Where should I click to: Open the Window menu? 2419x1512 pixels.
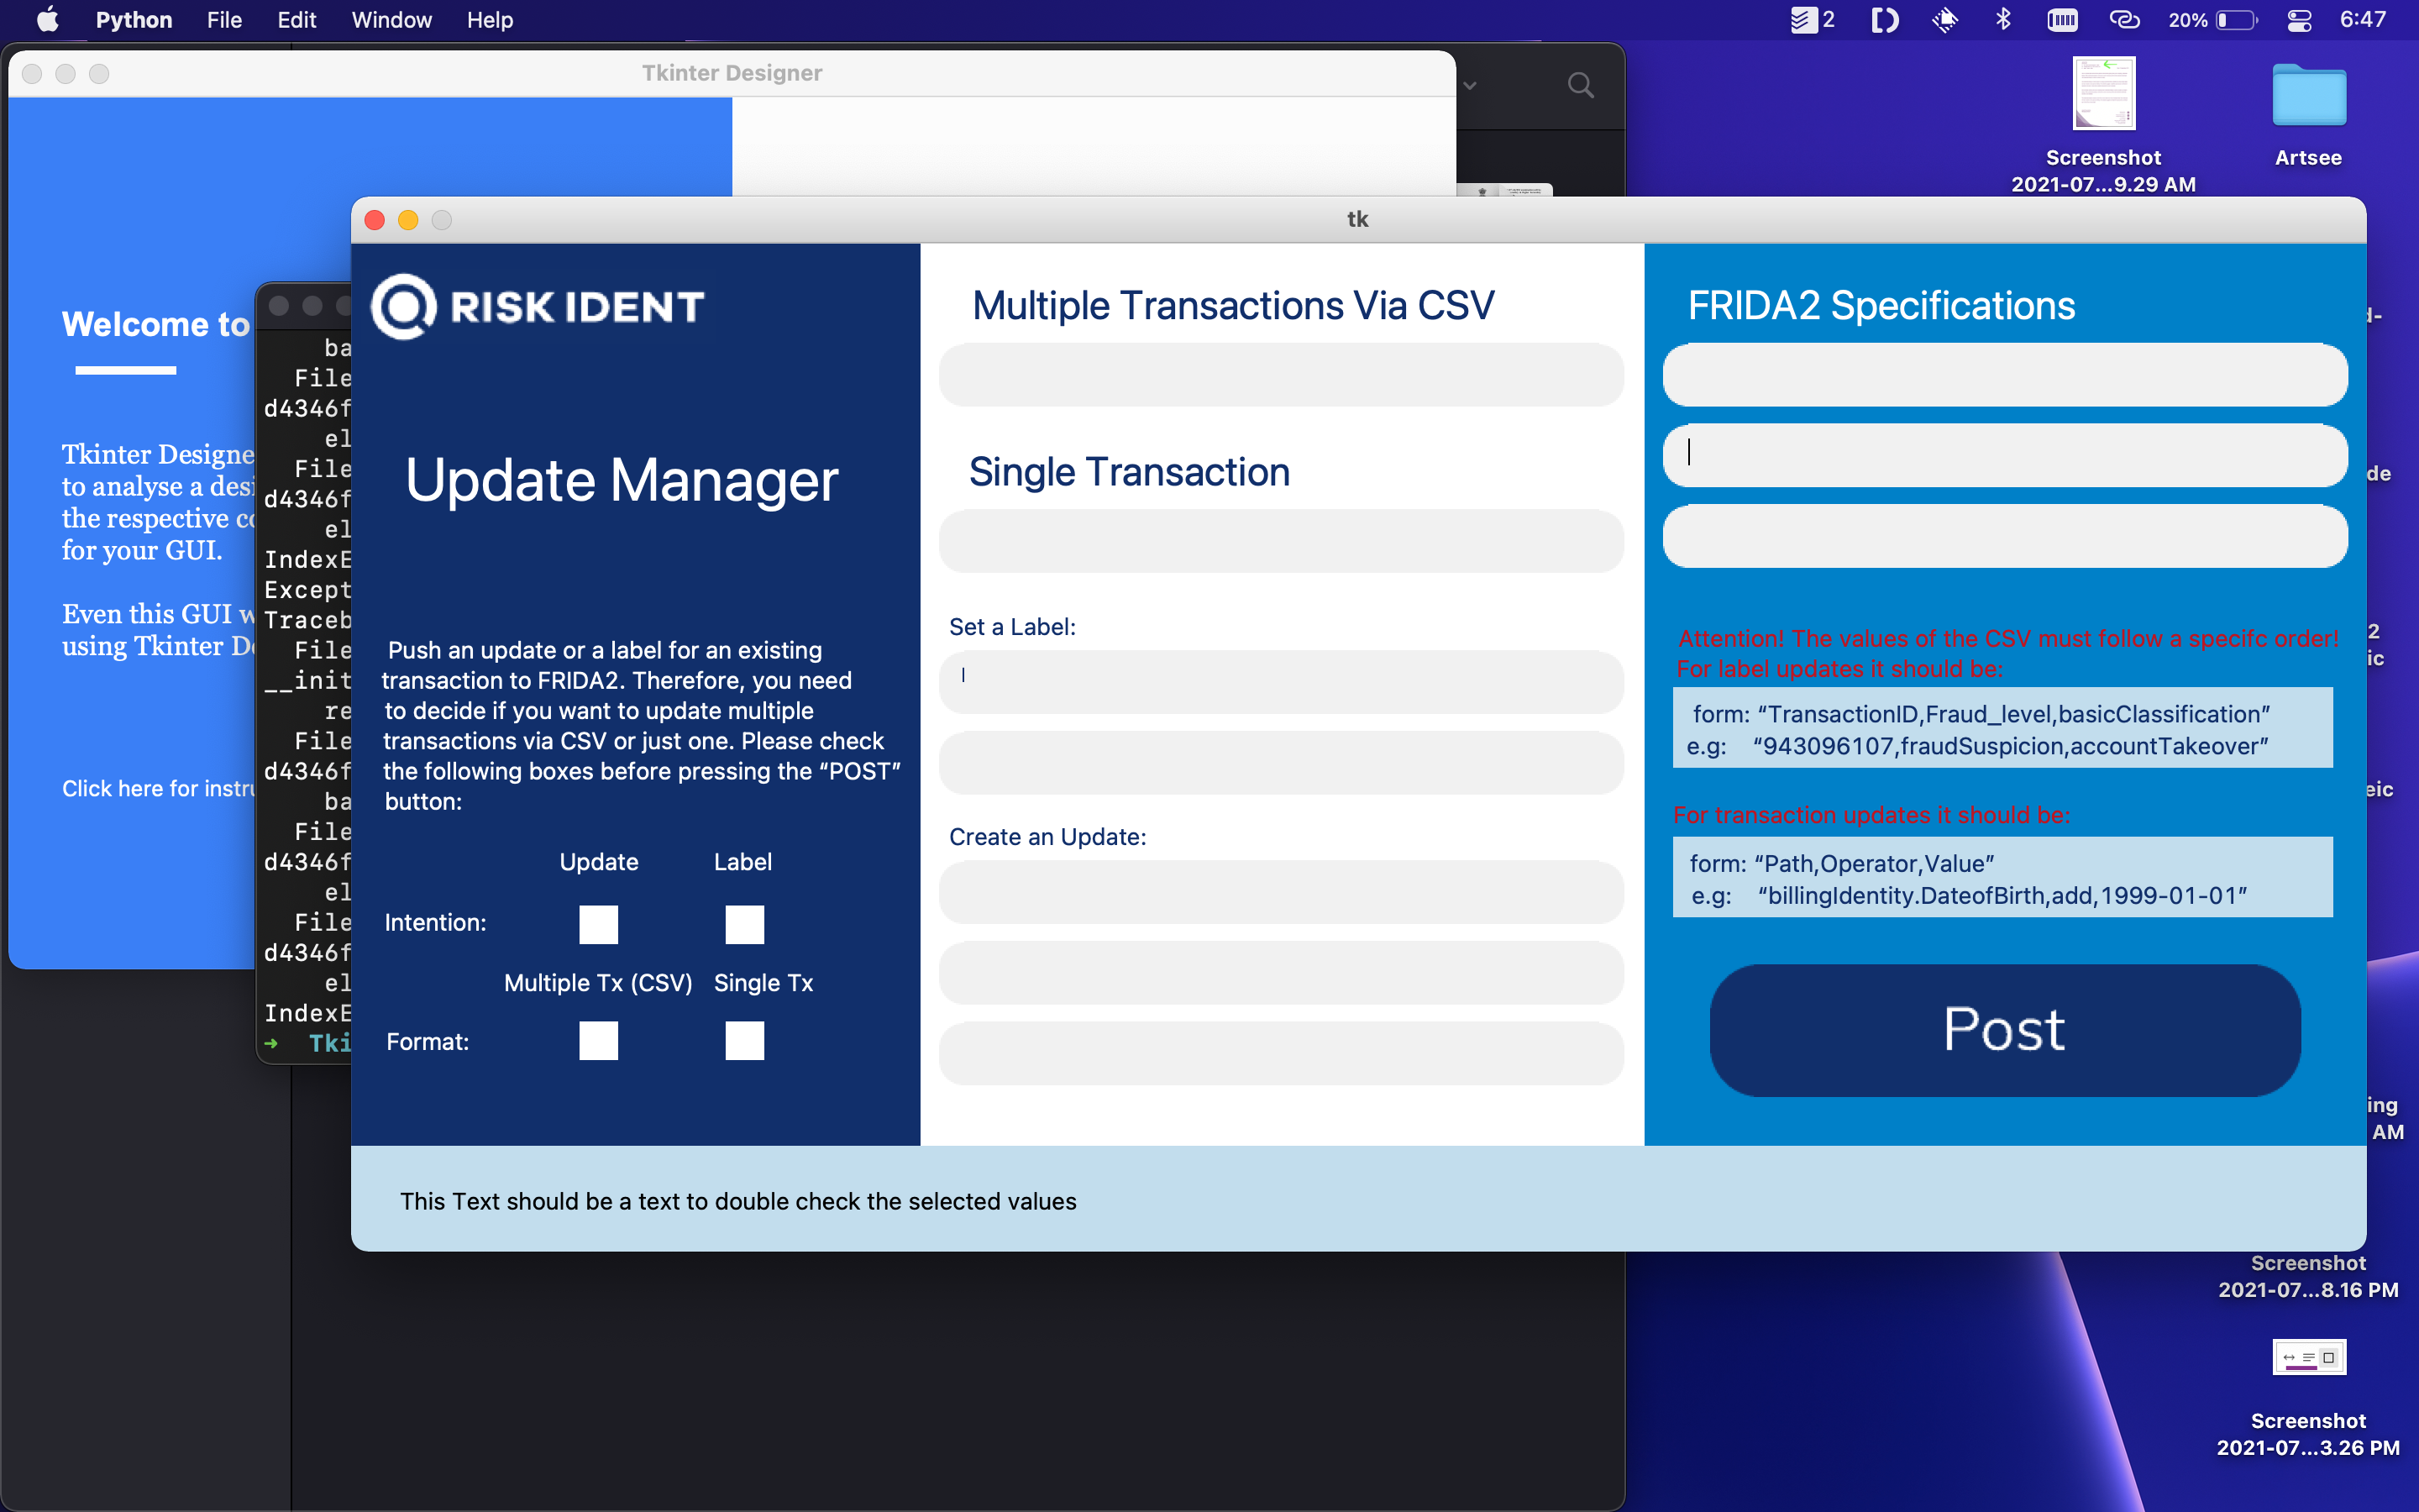[391, 20]
